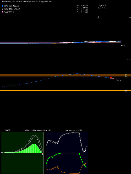This screenshot has width=131, height=174.
Task: Click the topmost blue candle at the price peak
Action: tap(77, 74)
